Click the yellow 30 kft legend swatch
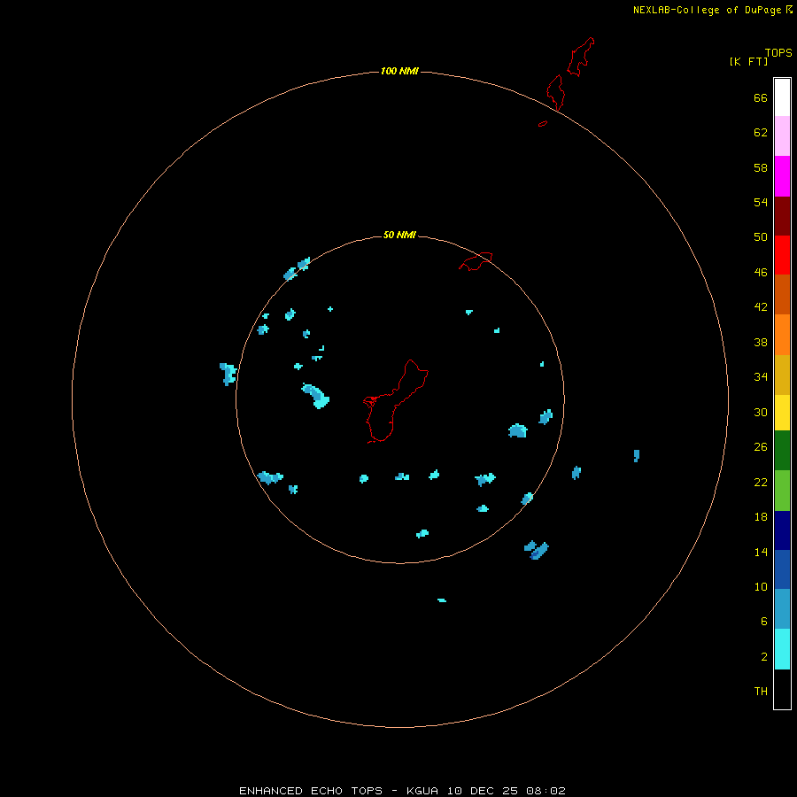 click(x=782, y=413)
